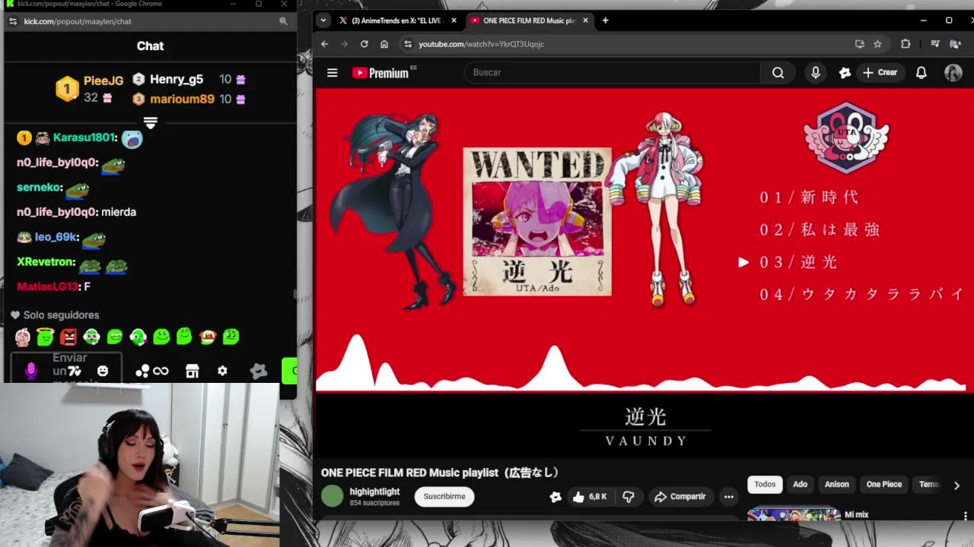Screen dimensions: 974x547
Task: Go back in the YouTube browser window
Action: pyautogui.click(x=325, y=44)
